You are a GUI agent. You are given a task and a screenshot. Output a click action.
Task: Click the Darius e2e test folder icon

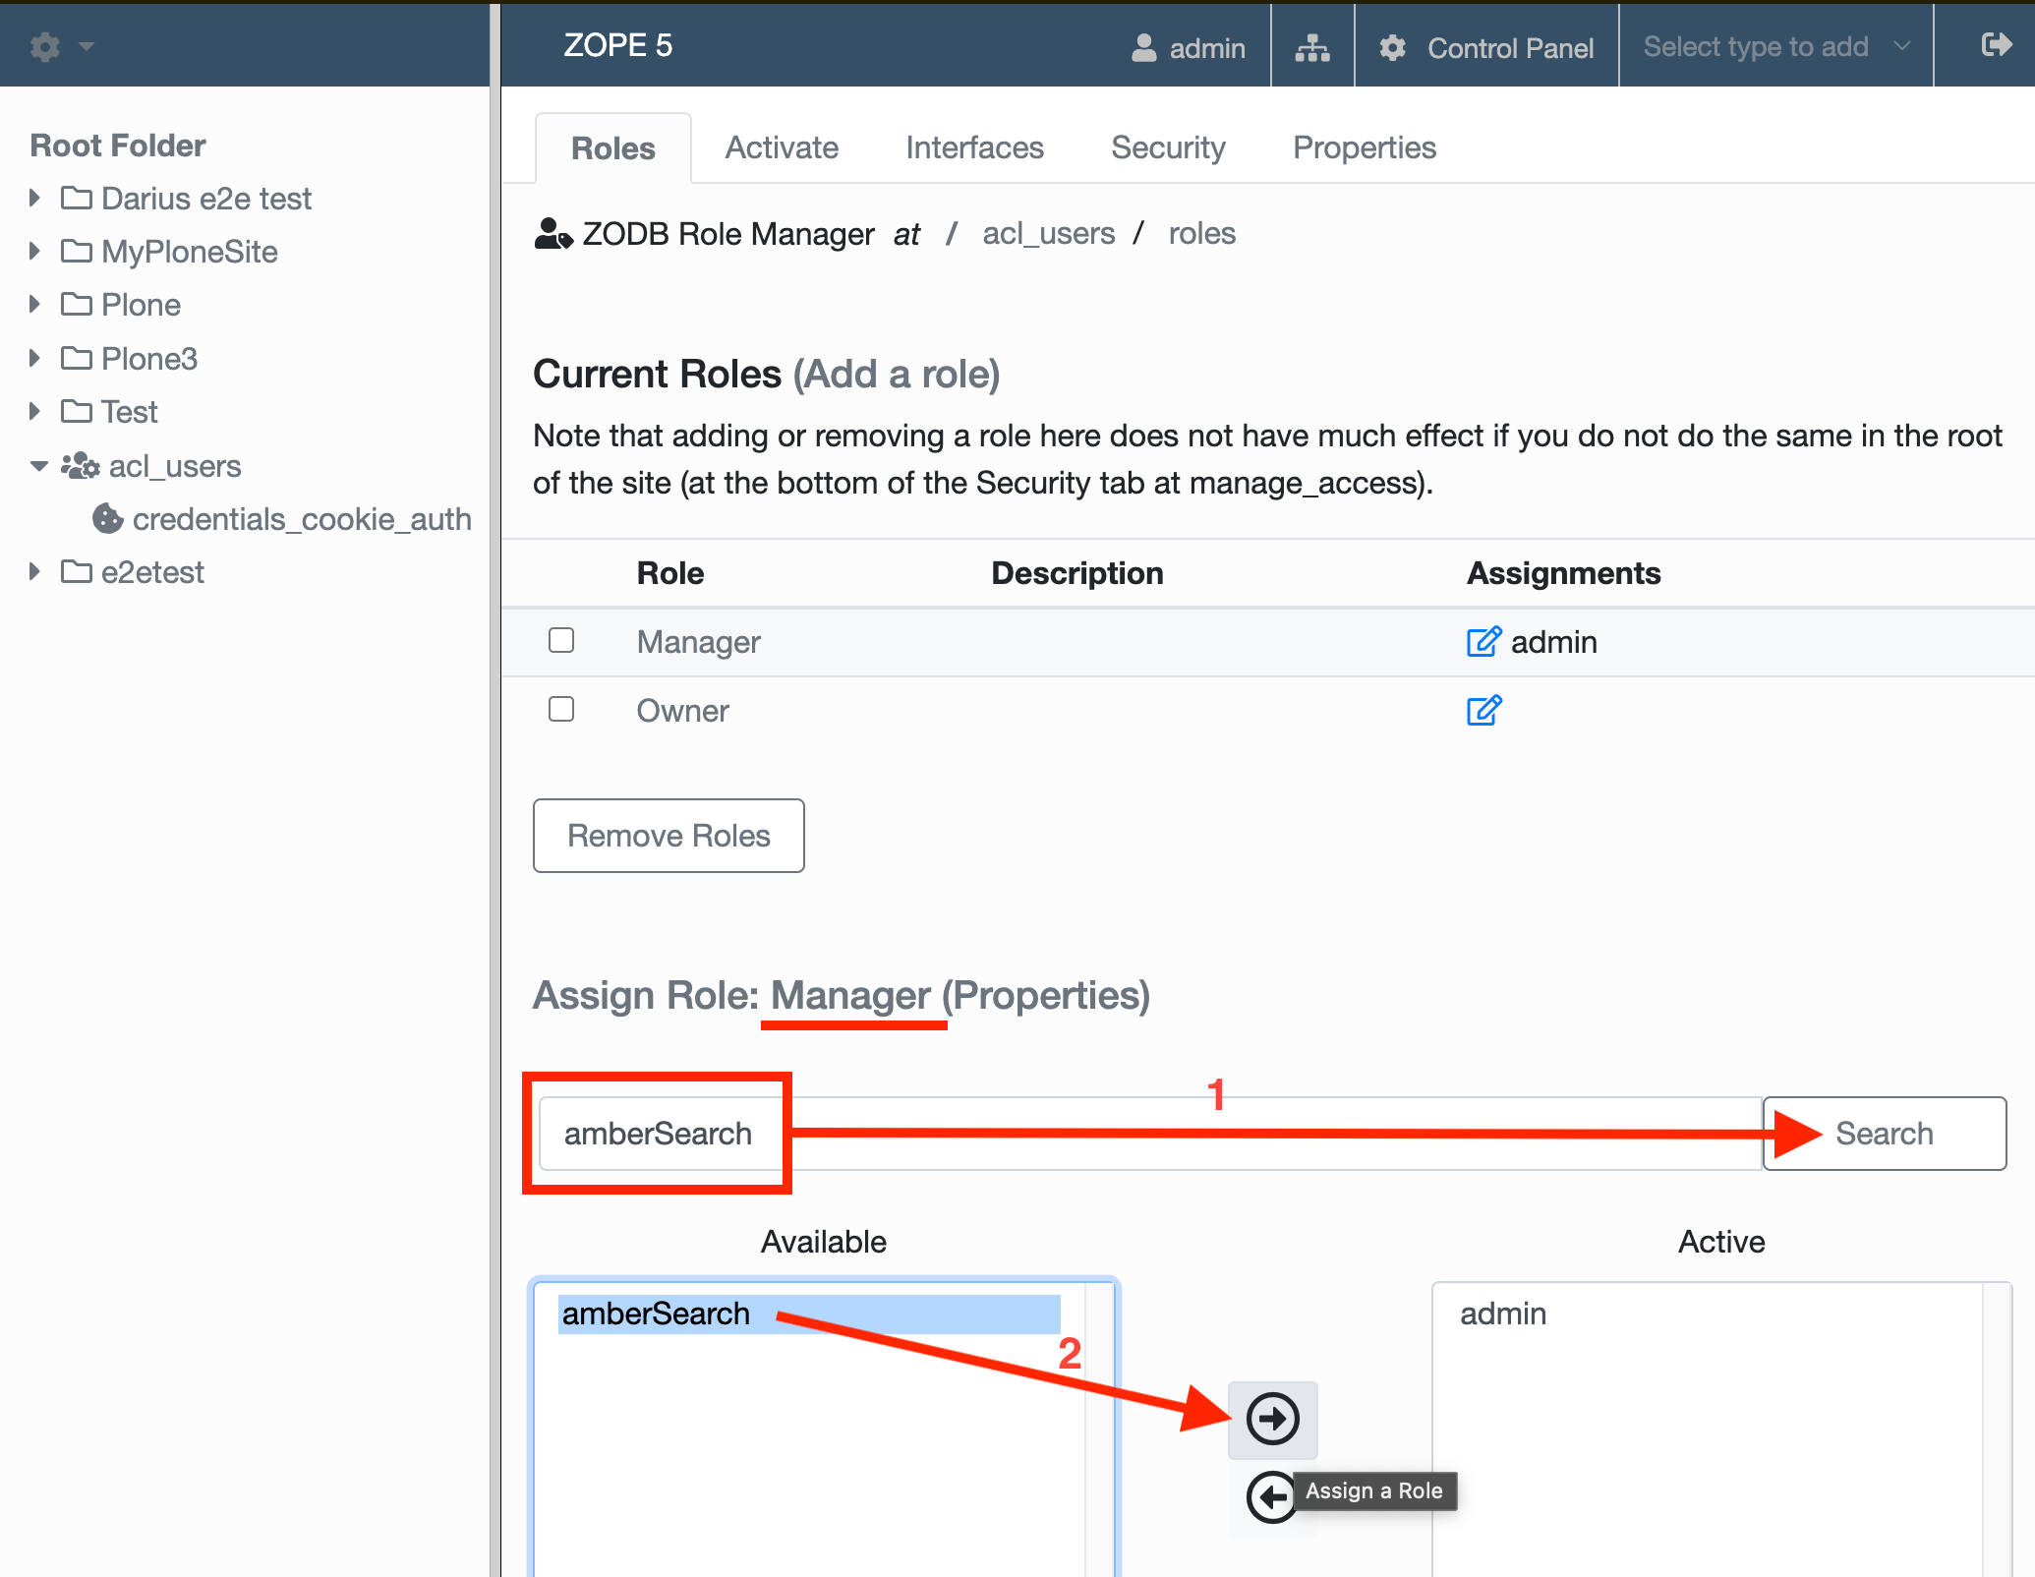tap(76, 198)
